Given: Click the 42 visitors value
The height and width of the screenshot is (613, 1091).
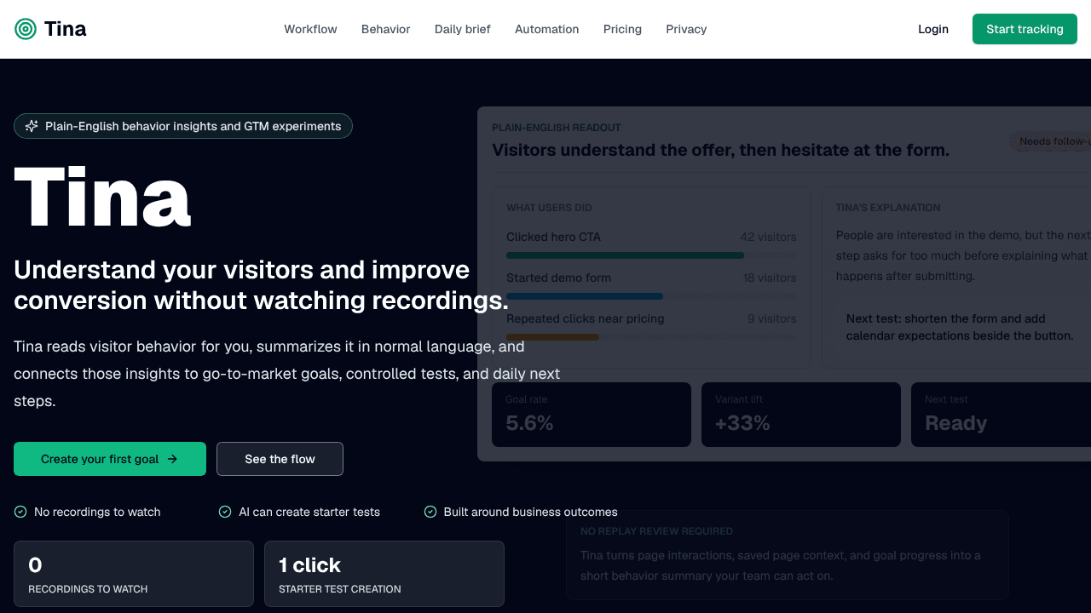Looking at the screenshot, I should [768, 237].
